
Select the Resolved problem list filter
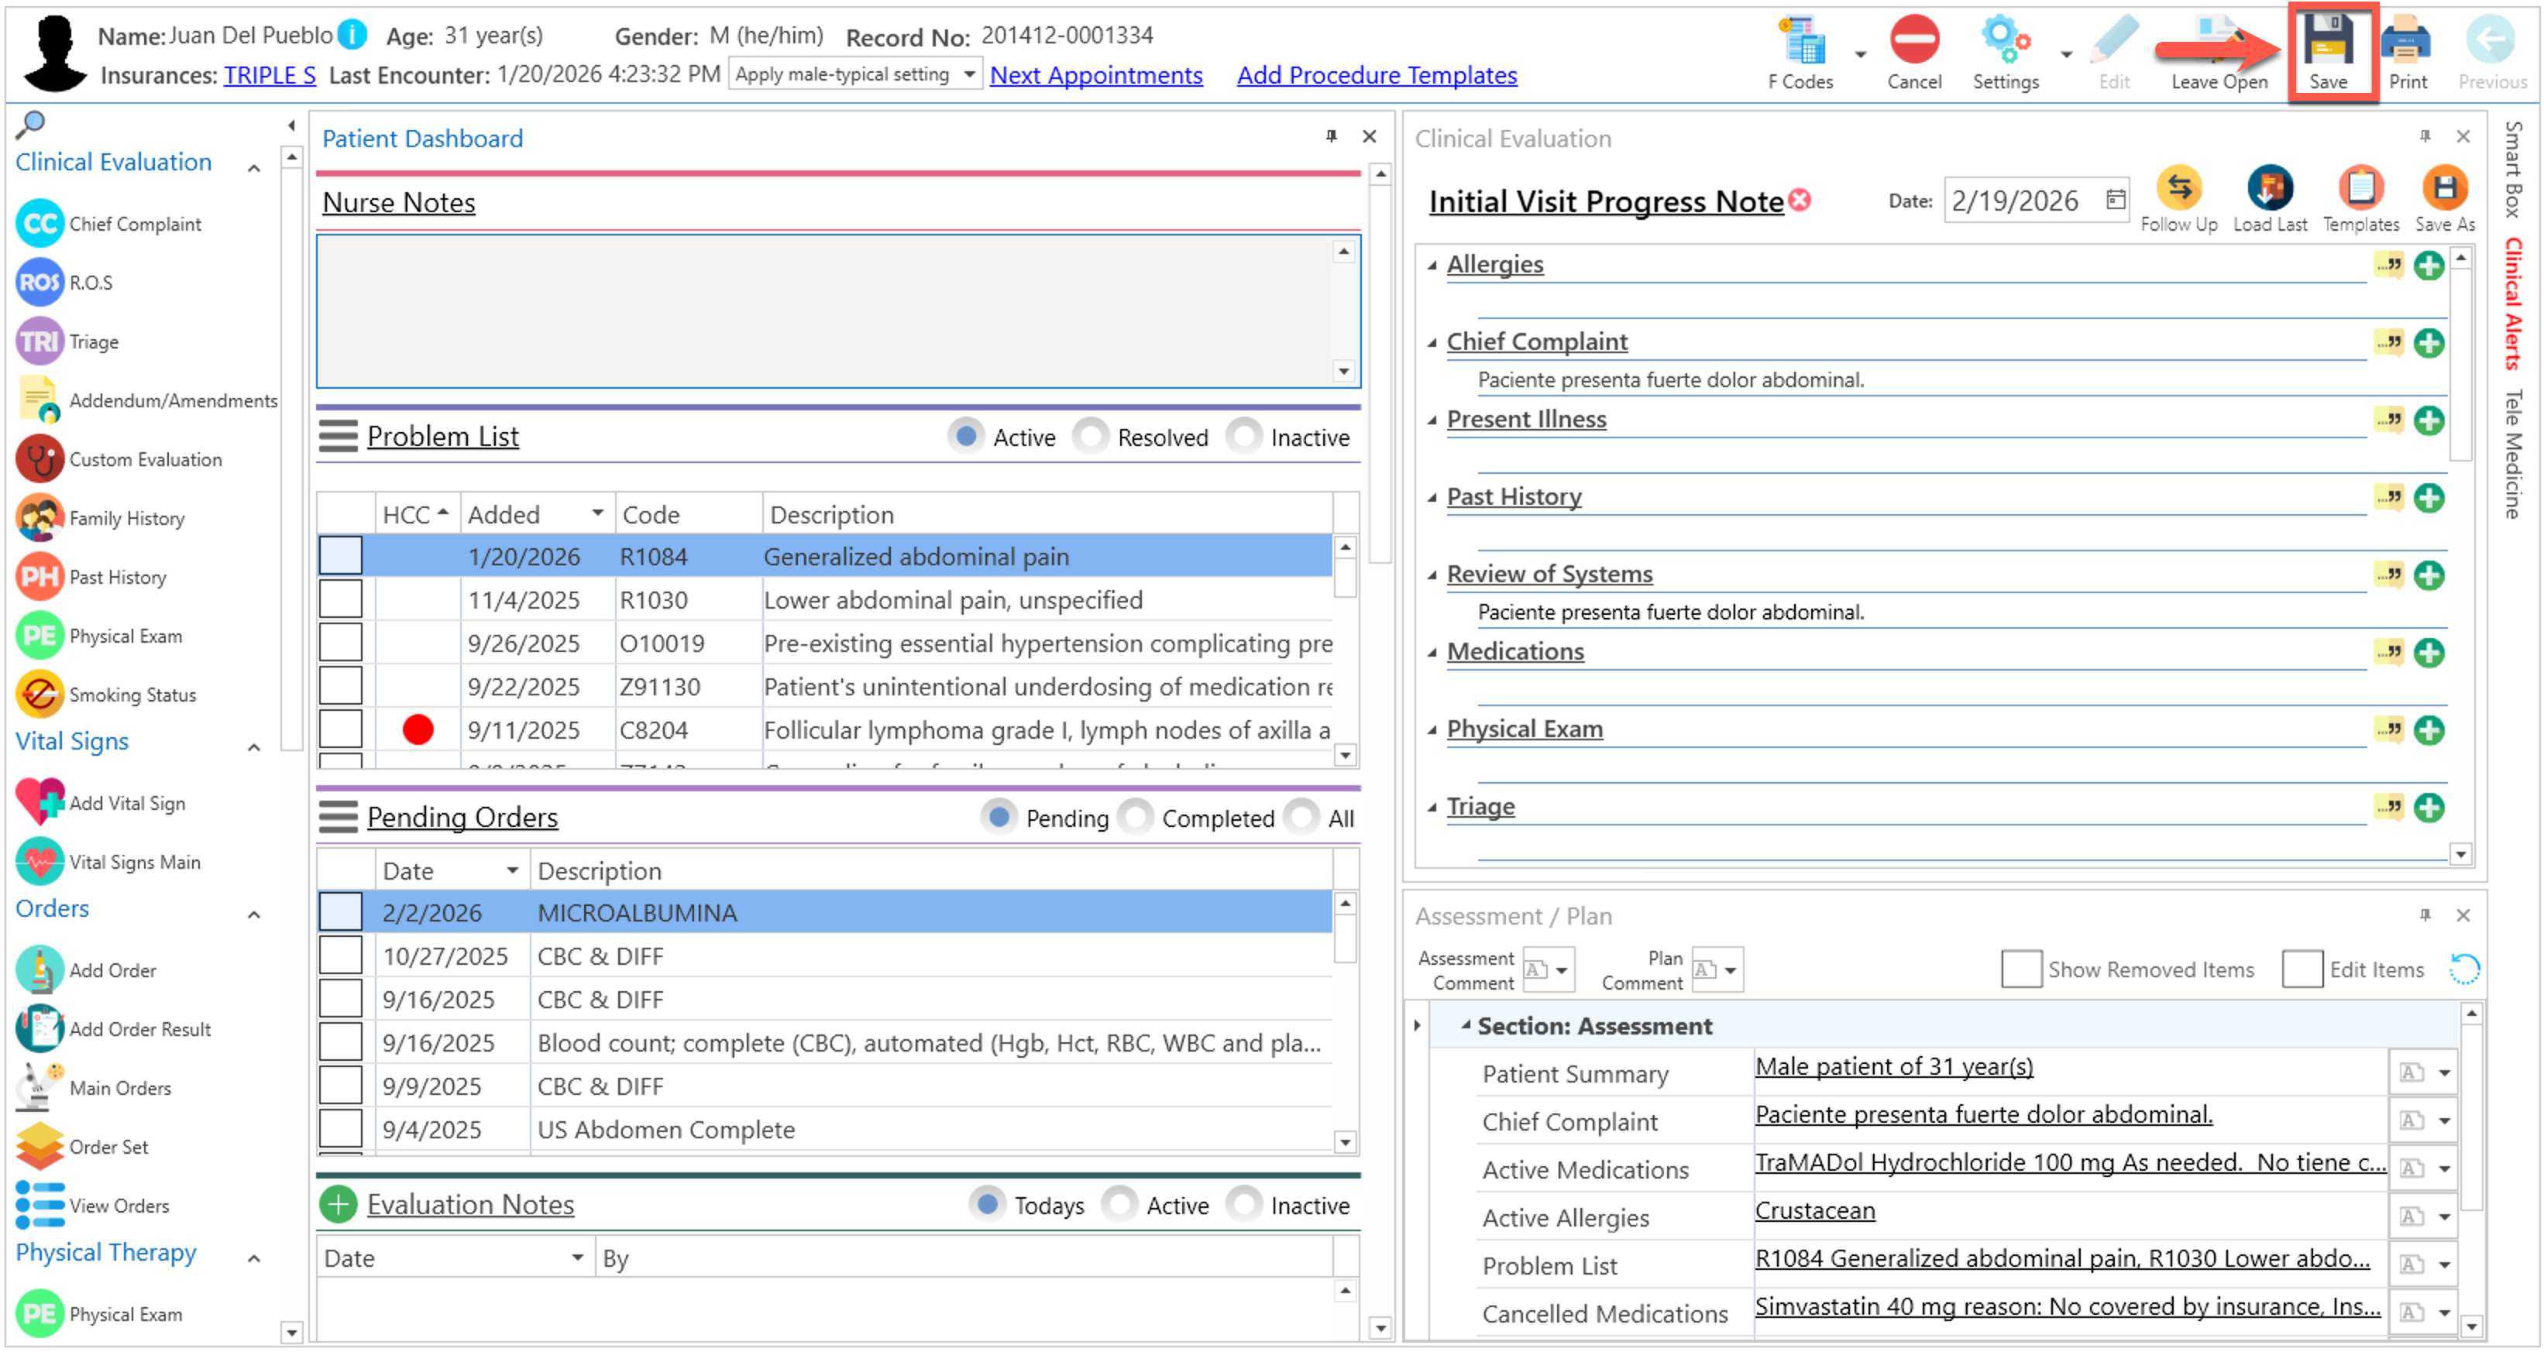coord(1090,436)
